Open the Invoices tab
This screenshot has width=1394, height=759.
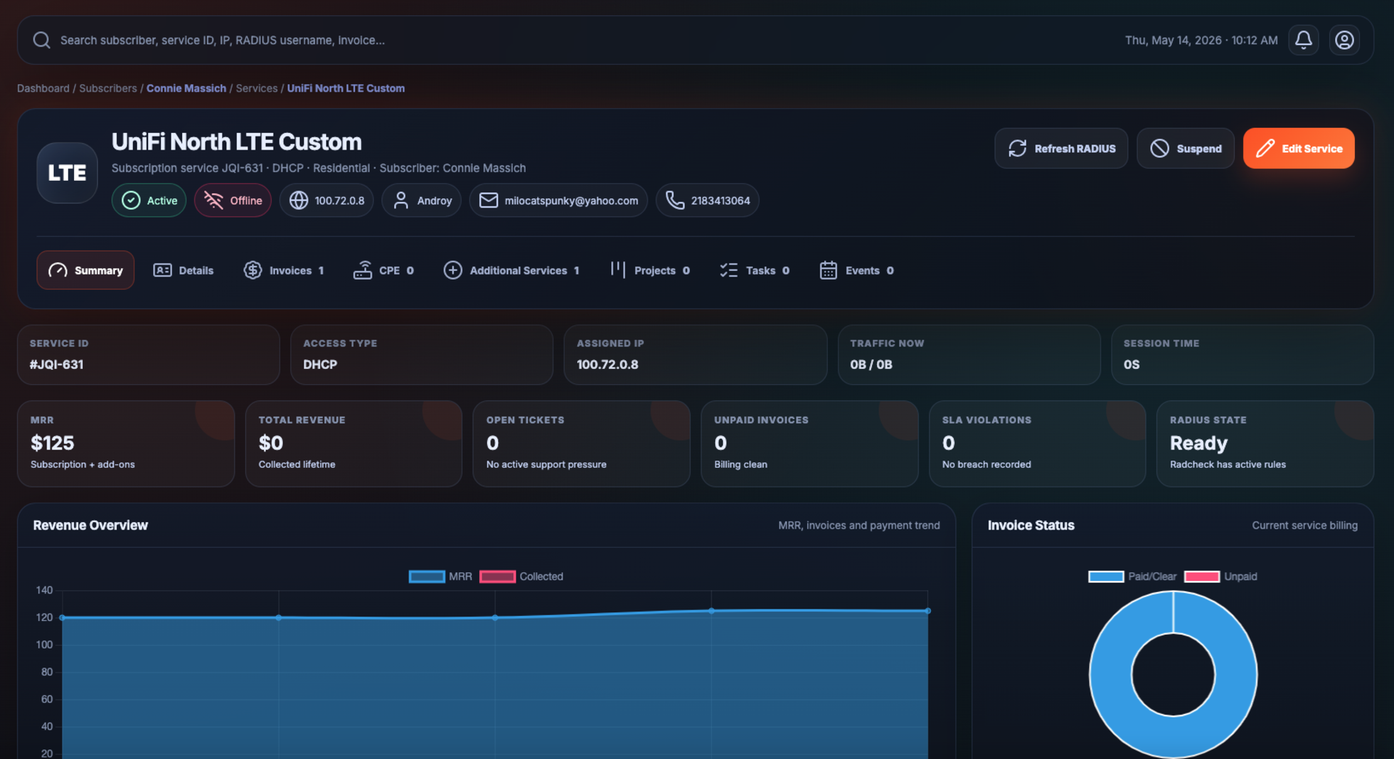(284, 270)
